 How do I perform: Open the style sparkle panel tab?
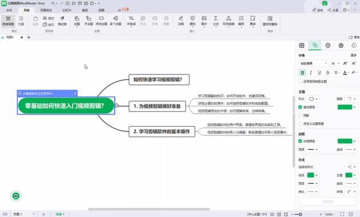[315, 45]
